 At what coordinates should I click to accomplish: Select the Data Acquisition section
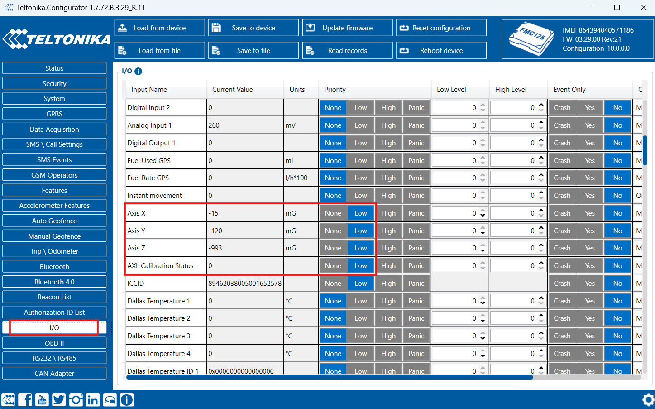54,130
